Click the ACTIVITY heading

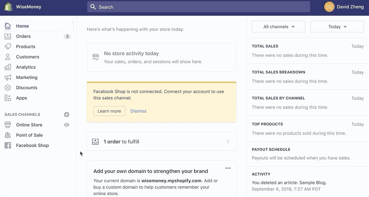pos(261,174)
